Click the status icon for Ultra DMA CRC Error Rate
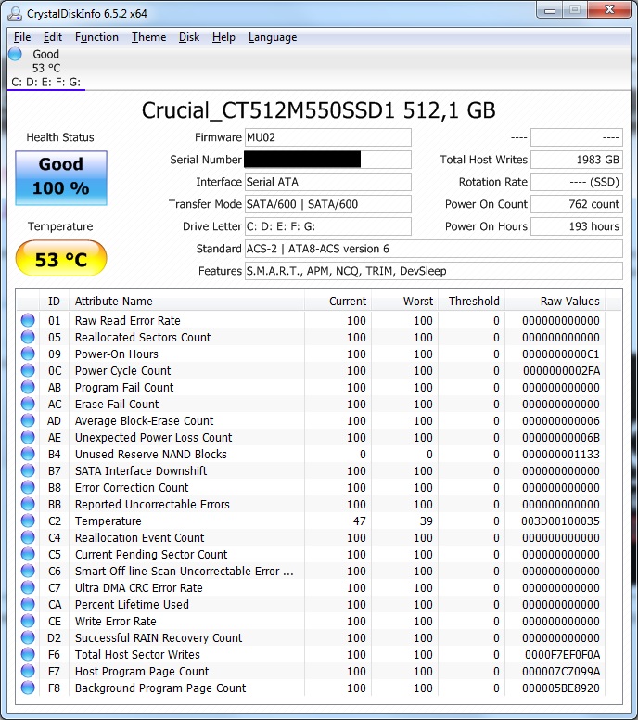This screenshot has width=638, height=720. (28, 587)
